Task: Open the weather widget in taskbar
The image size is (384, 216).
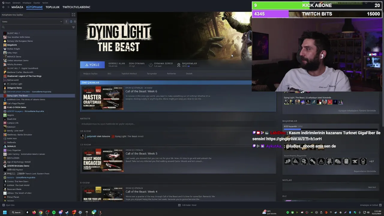Action: (x=270, y=212)
